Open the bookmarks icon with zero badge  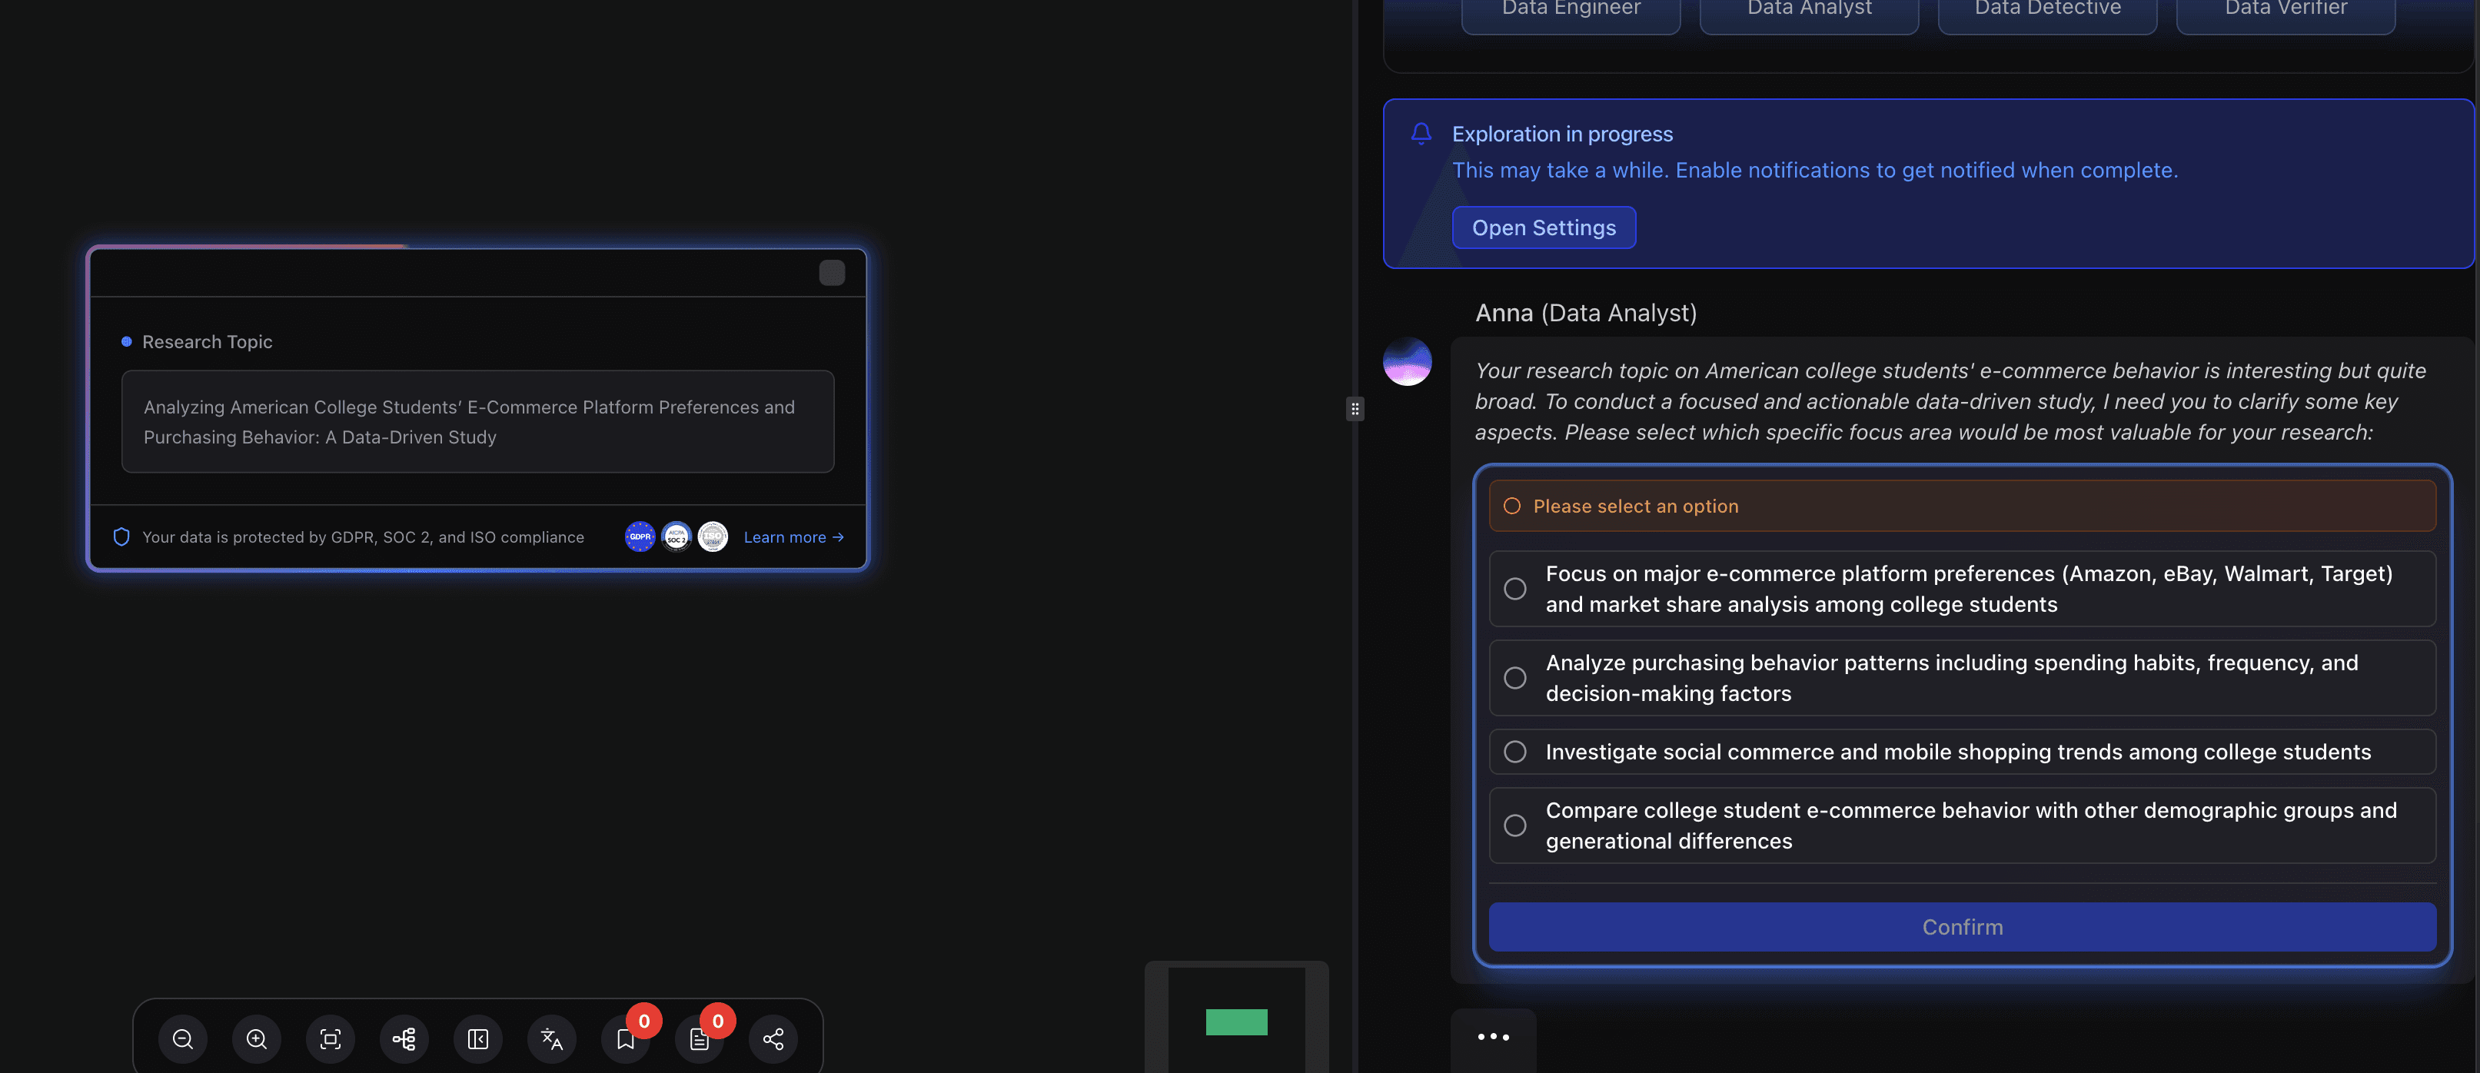pos(625,1038)
